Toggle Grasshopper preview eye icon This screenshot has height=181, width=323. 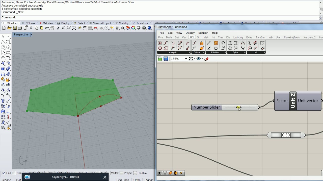point(199,59)
